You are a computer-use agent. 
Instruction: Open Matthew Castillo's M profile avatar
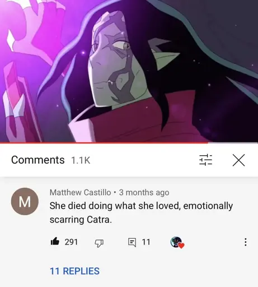point(25,201)
